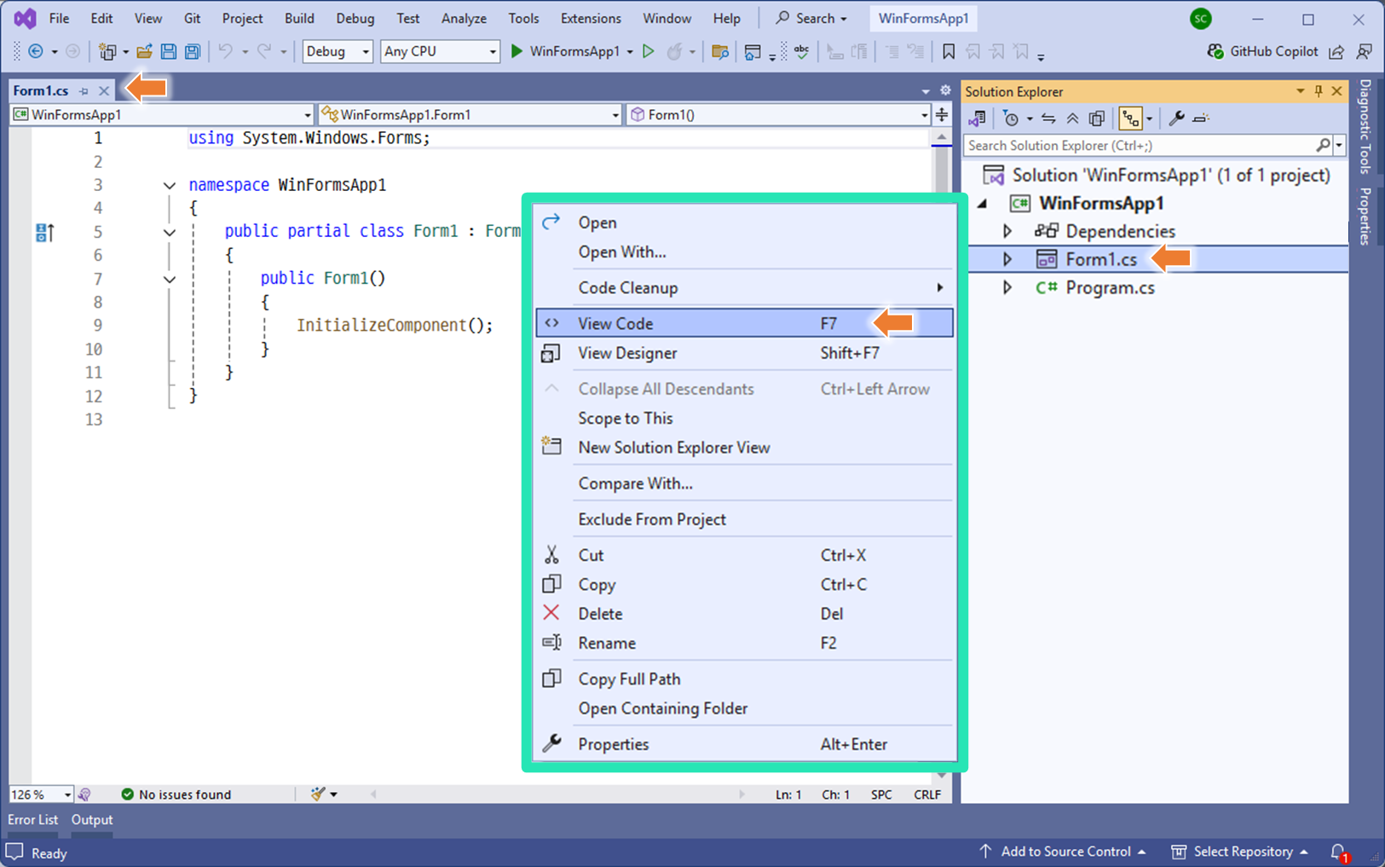Select Program.cs in Solution Explorer

click(x=1110, y=287)
